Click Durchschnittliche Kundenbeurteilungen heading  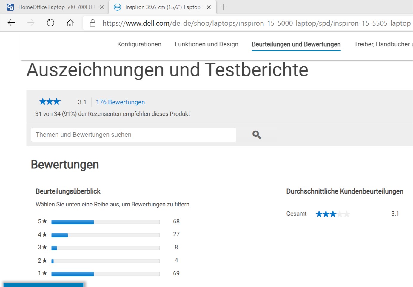click(345, 191)
